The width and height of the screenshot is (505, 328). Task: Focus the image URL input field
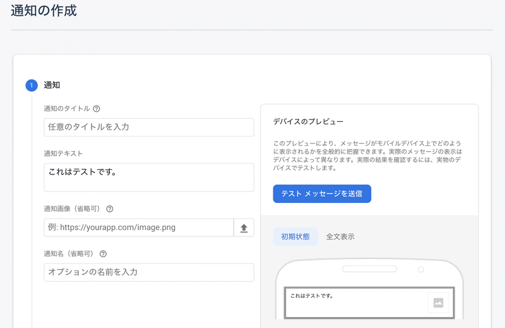[x=139, y=228]
